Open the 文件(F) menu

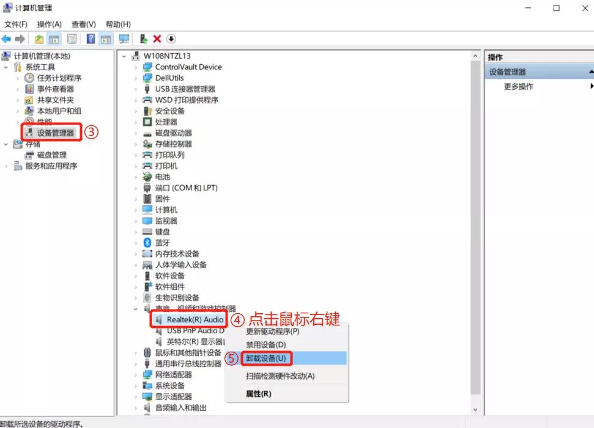tap(15, 24)
